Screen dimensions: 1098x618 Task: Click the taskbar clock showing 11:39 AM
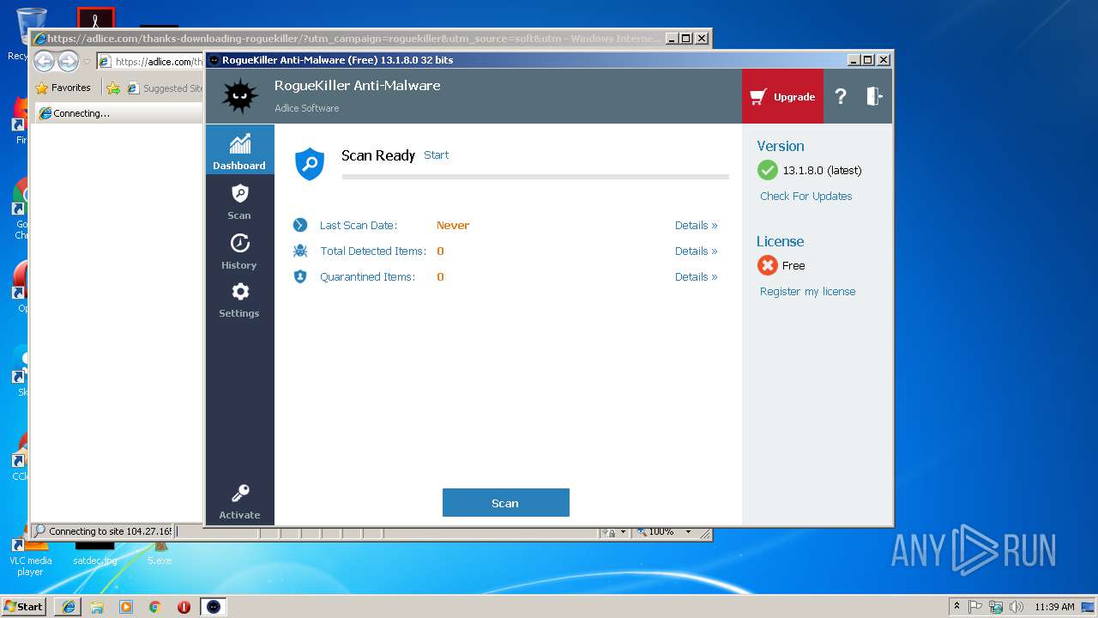click(x=1054, y=606)
